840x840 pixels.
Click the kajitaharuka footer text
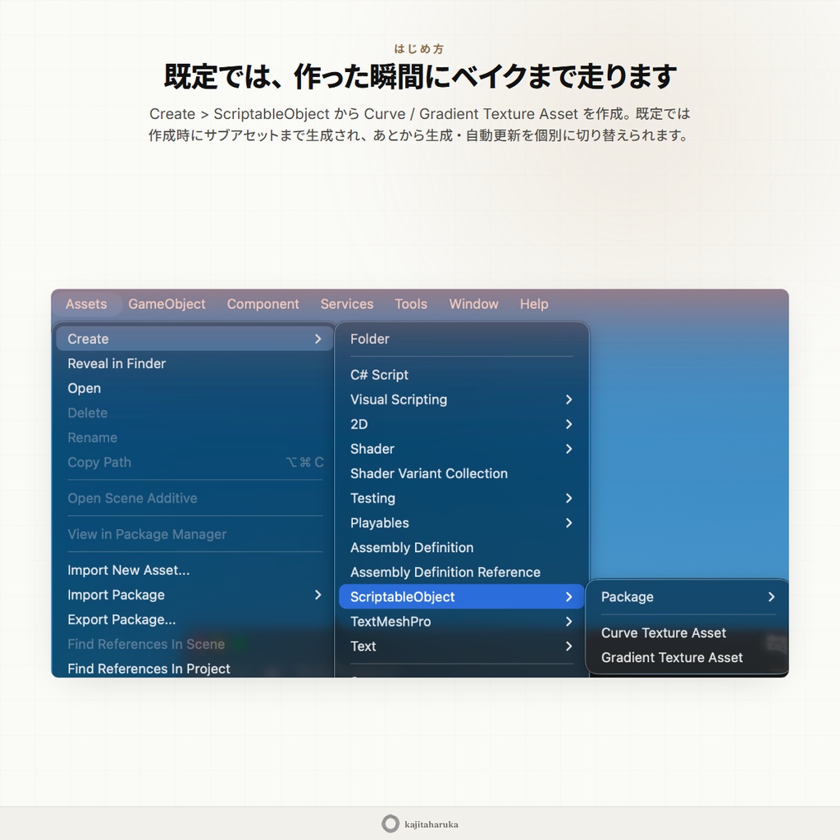pyautogui.click(x=431, y=824)
